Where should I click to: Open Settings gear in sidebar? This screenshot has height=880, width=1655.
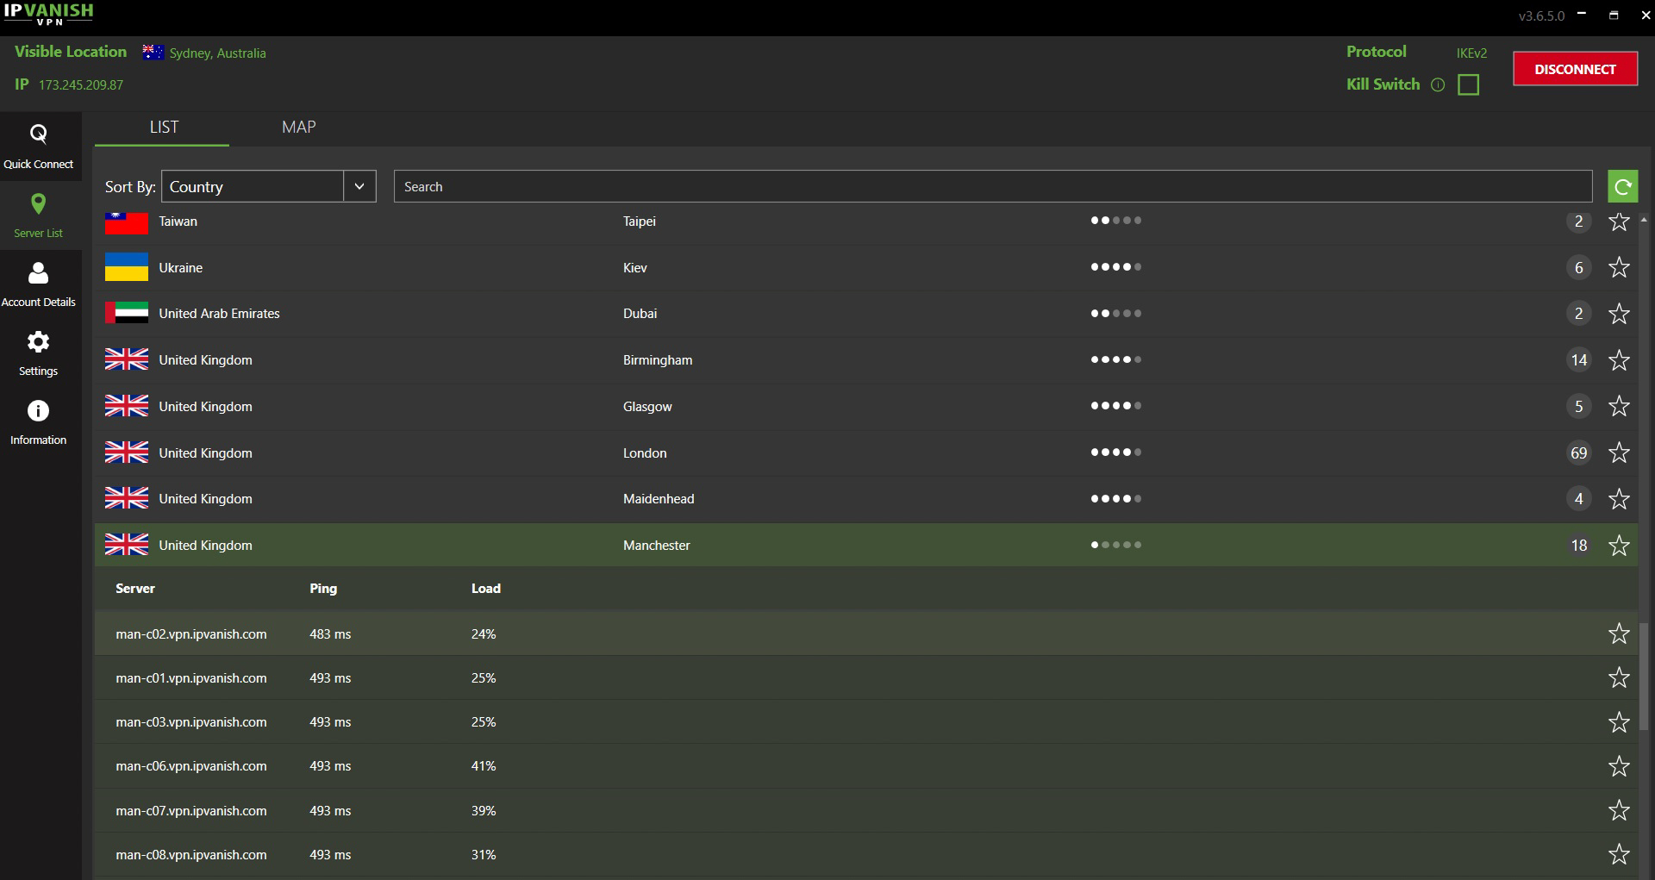[x=39, y=353]
